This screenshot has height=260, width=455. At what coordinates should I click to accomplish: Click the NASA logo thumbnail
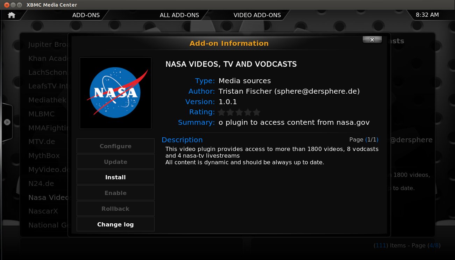pyautogui.click(x=115, y=93)
